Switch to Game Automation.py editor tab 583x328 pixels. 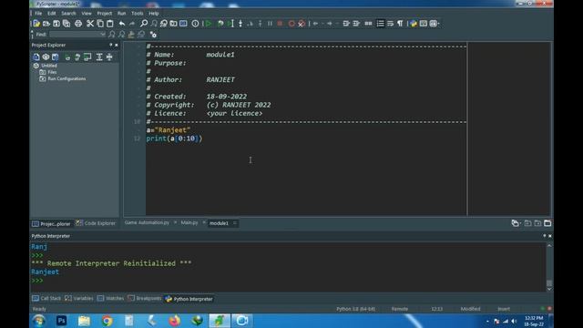point(147,222)
